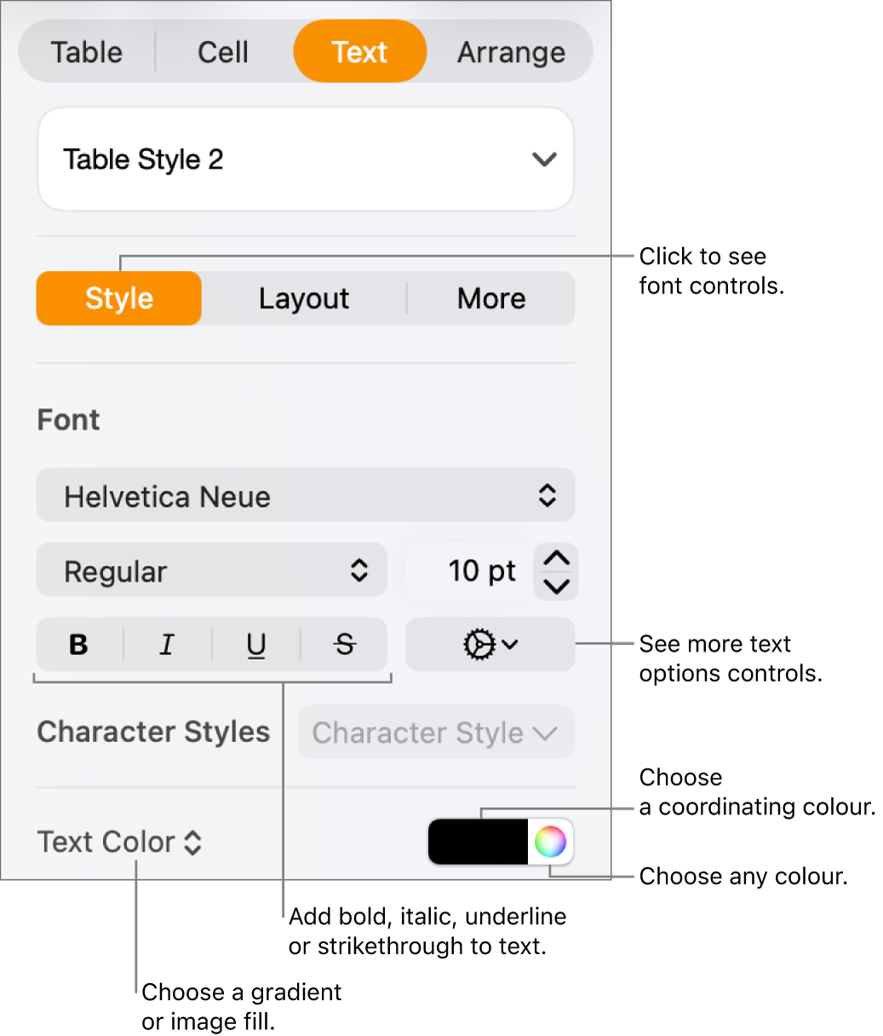
Task: Apply strikethrough formatting
Action: coord(344,645)
